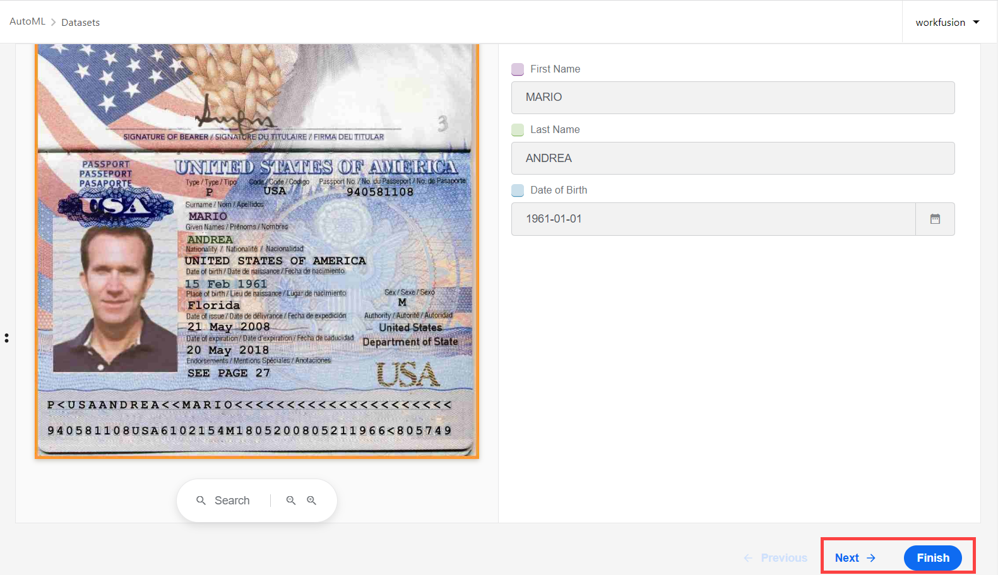The width and height of the screenshot is (998, 575).
Task: Focus the Last Name field containing ANDREA
Action: pos(733,158)
